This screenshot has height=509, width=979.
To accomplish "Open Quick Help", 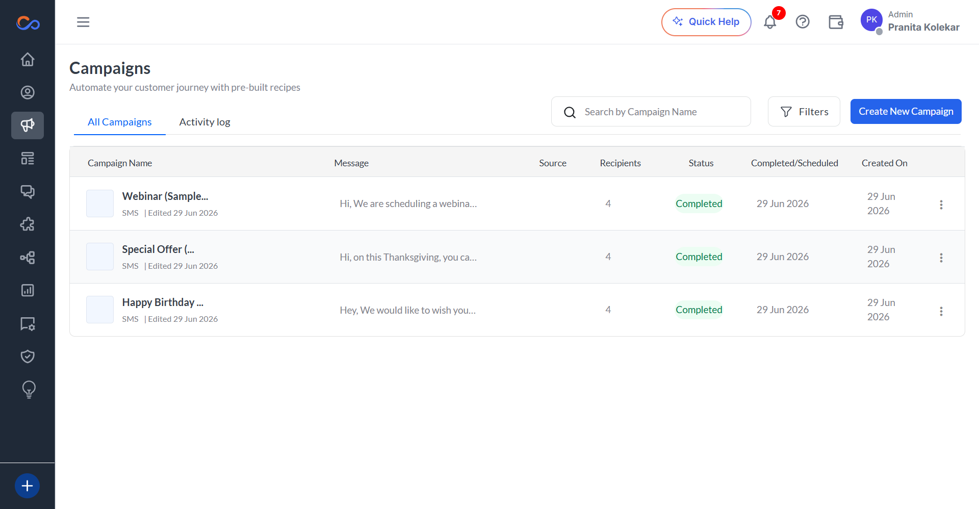I will pos(706,22).
